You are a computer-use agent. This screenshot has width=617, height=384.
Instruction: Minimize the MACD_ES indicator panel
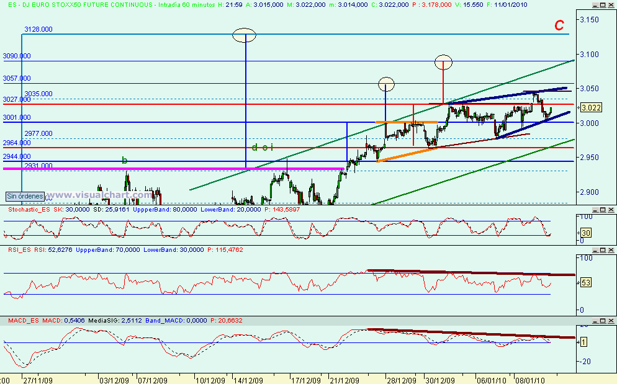(x=595, y=321)
